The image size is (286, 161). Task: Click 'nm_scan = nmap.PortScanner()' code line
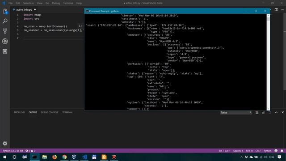point(45,26)
